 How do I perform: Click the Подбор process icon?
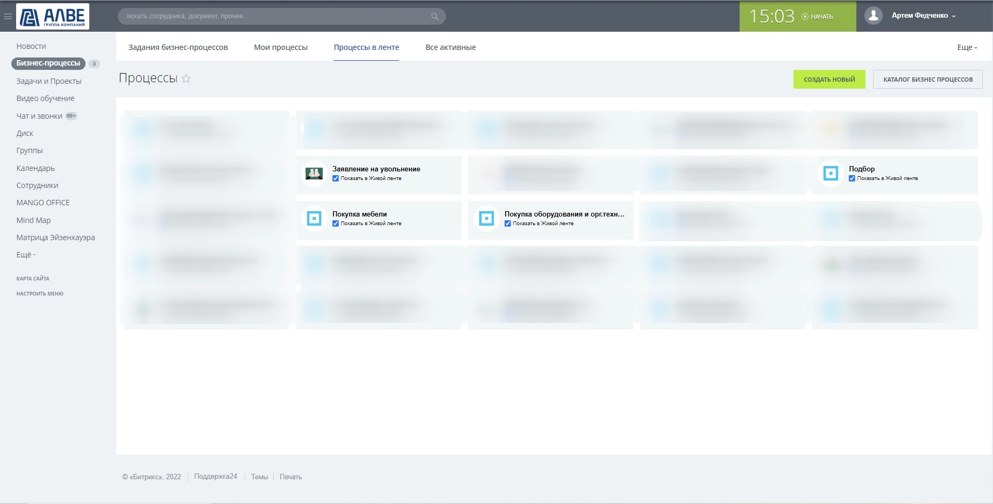(831, 173)
